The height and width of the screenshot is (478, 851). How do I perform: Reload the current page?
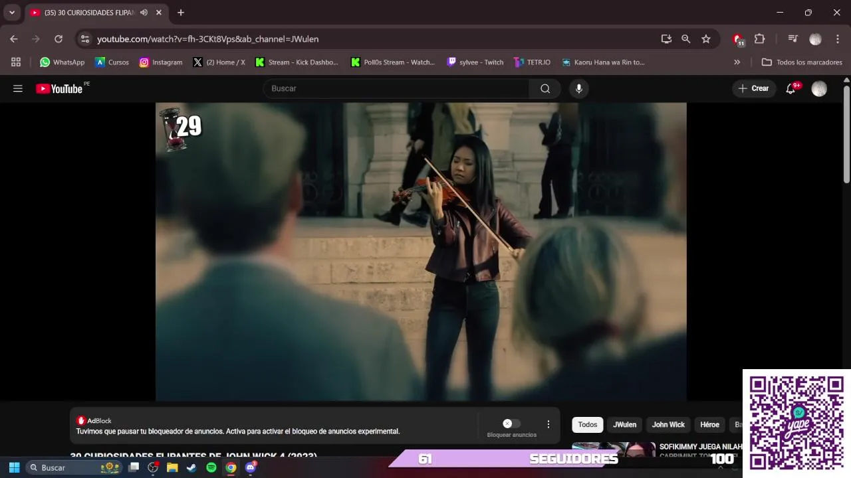(x=59, y=39)
